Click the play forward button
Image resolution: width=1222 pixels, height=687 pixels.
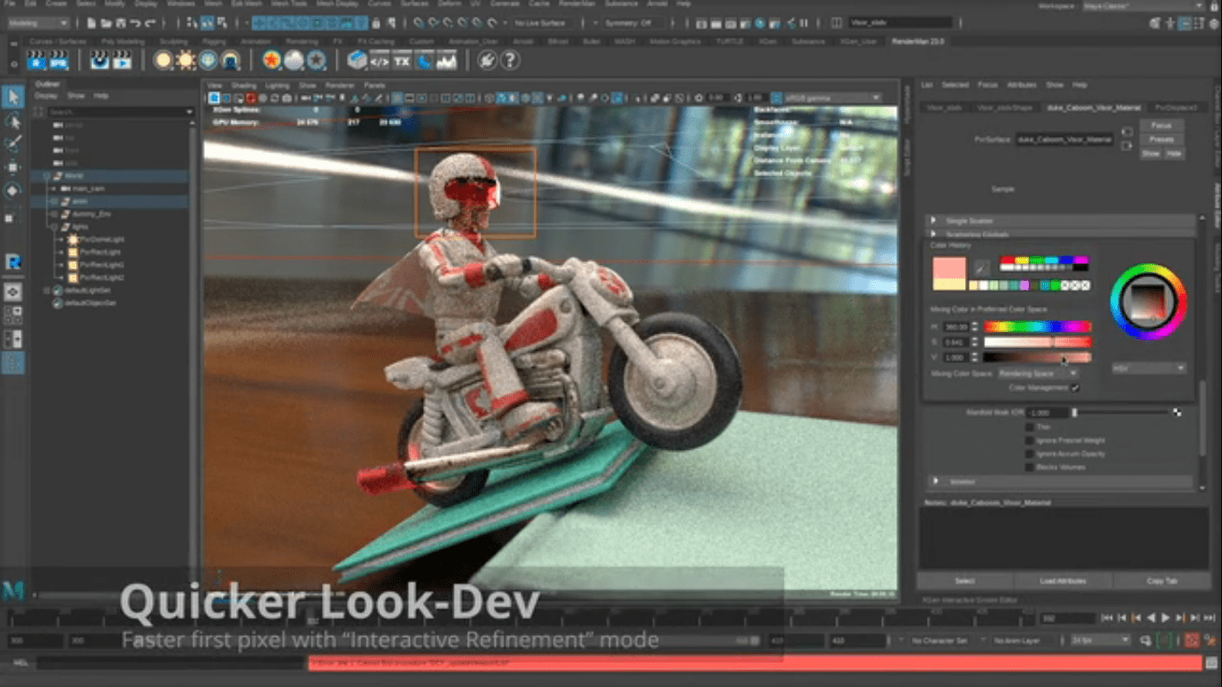point(1166,617)
